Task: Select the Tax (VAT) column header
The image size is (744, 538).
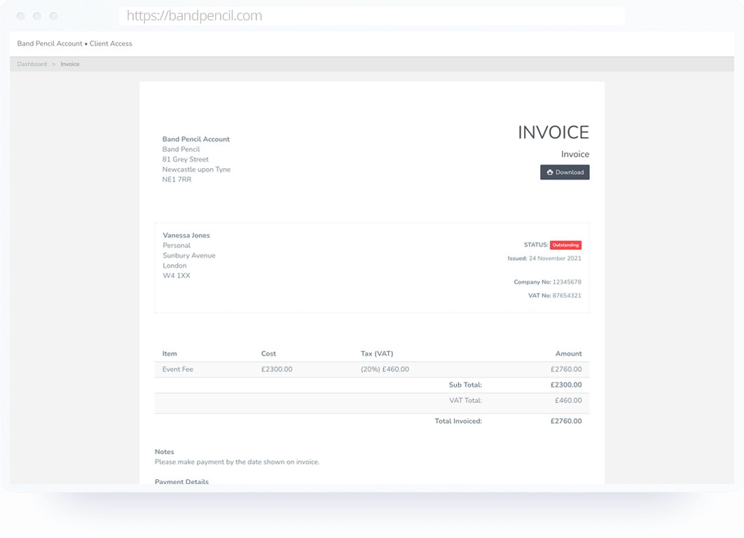Action: coord(377,354)
